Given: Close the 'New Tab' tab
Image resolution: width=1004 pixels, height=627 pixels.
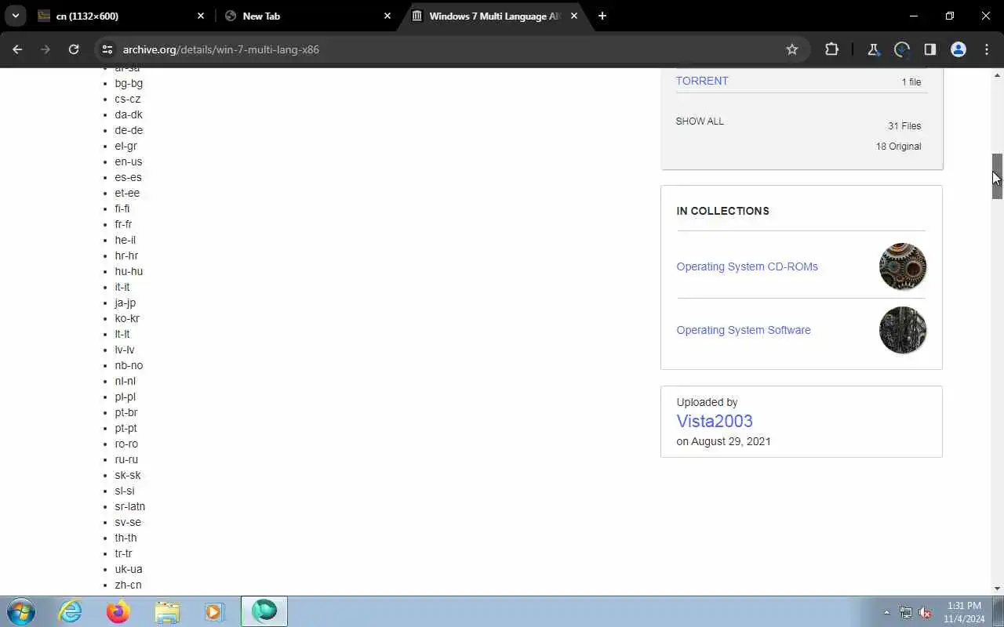Looking at the screenshot, I should point(387,16).
